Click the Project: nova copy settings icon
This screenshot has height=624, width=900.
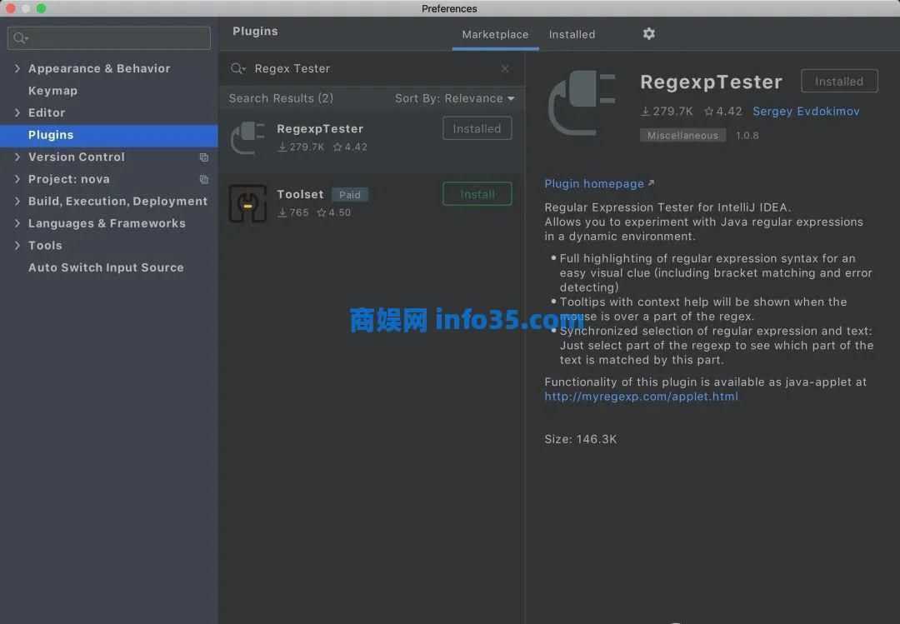[x=204, y=179]
